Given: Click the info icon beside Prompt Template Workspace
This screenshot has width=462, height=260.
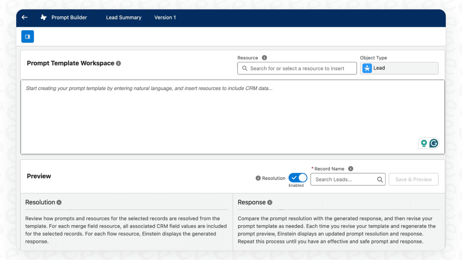Looking at the screenshot, I should [118, 63].
